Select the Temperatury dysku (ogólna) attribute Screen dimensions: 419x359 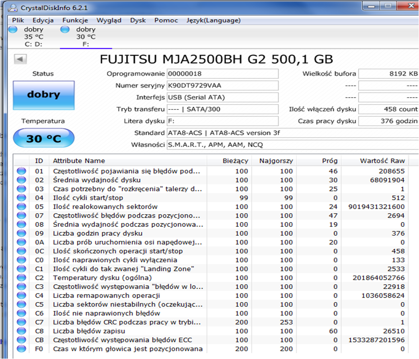(x=102, y=278)
